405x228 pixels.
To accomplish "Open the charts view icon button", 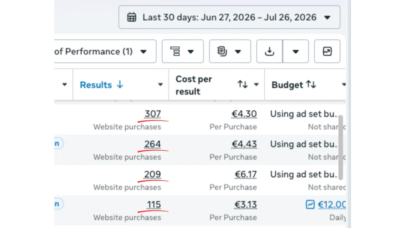I will point(327,51).
